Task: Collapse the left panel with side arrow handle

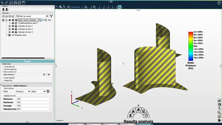Action: [x=55, y=66]
